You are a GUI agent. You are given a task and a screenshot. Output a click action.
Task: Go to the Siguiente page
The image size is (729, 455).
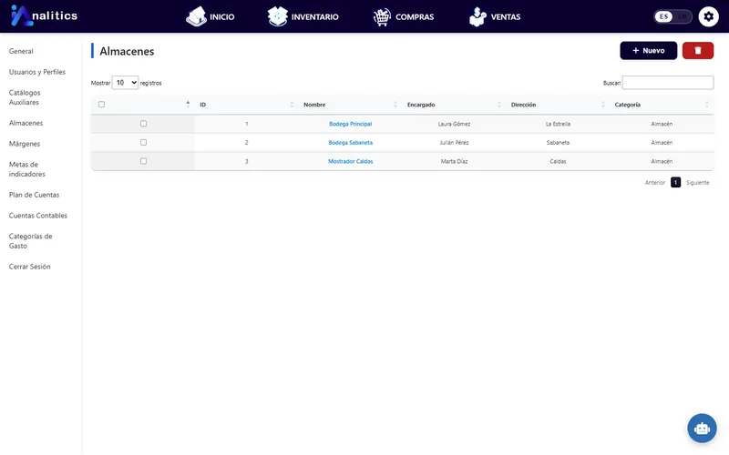click(x=697, y=183)
